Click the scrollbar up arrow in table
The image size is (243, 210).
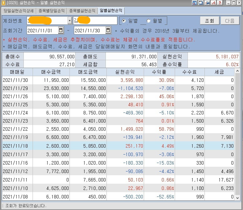click(x=237, y=71)
